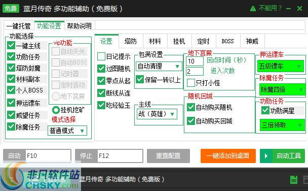Expand the 普通模式 mode dropdown
This screenshot has width=308, height=191.
[x=67, y=131]
